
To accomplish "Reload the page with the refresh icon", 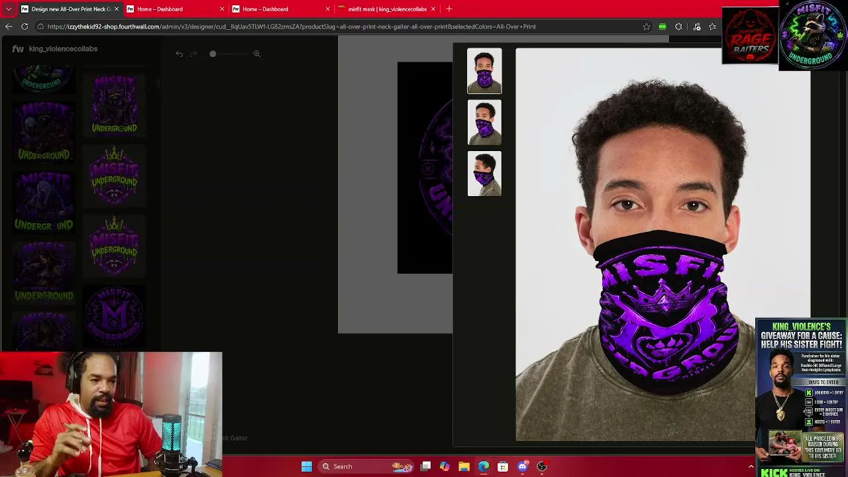I will tap(25, 26).
